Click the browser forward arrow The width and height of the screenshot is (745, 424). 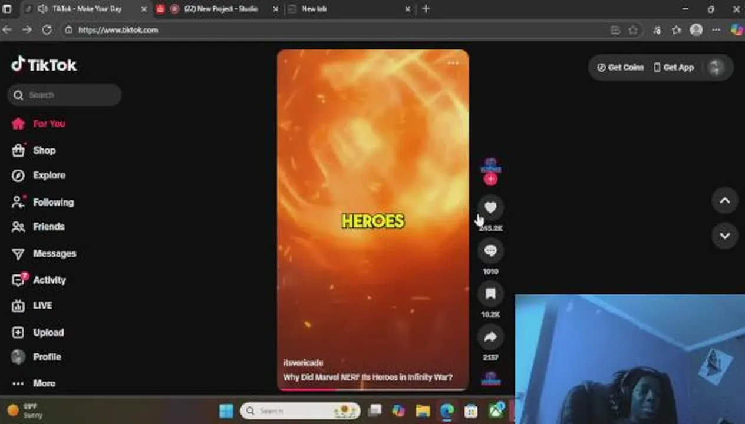[27, 29]
